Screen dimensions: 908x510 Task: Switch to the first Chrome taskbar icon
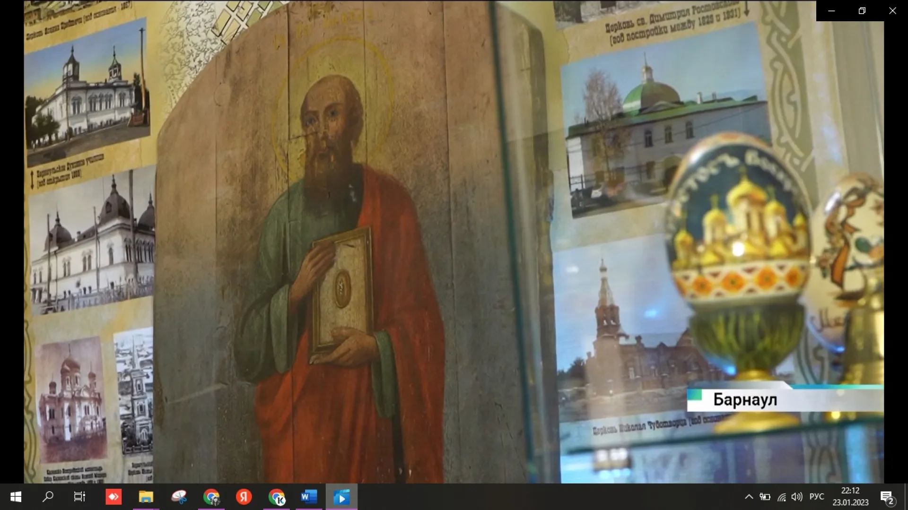coord(211,497)
